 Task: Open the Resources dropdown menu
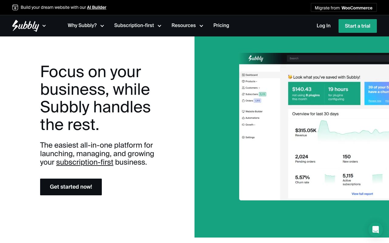[187, 26]
